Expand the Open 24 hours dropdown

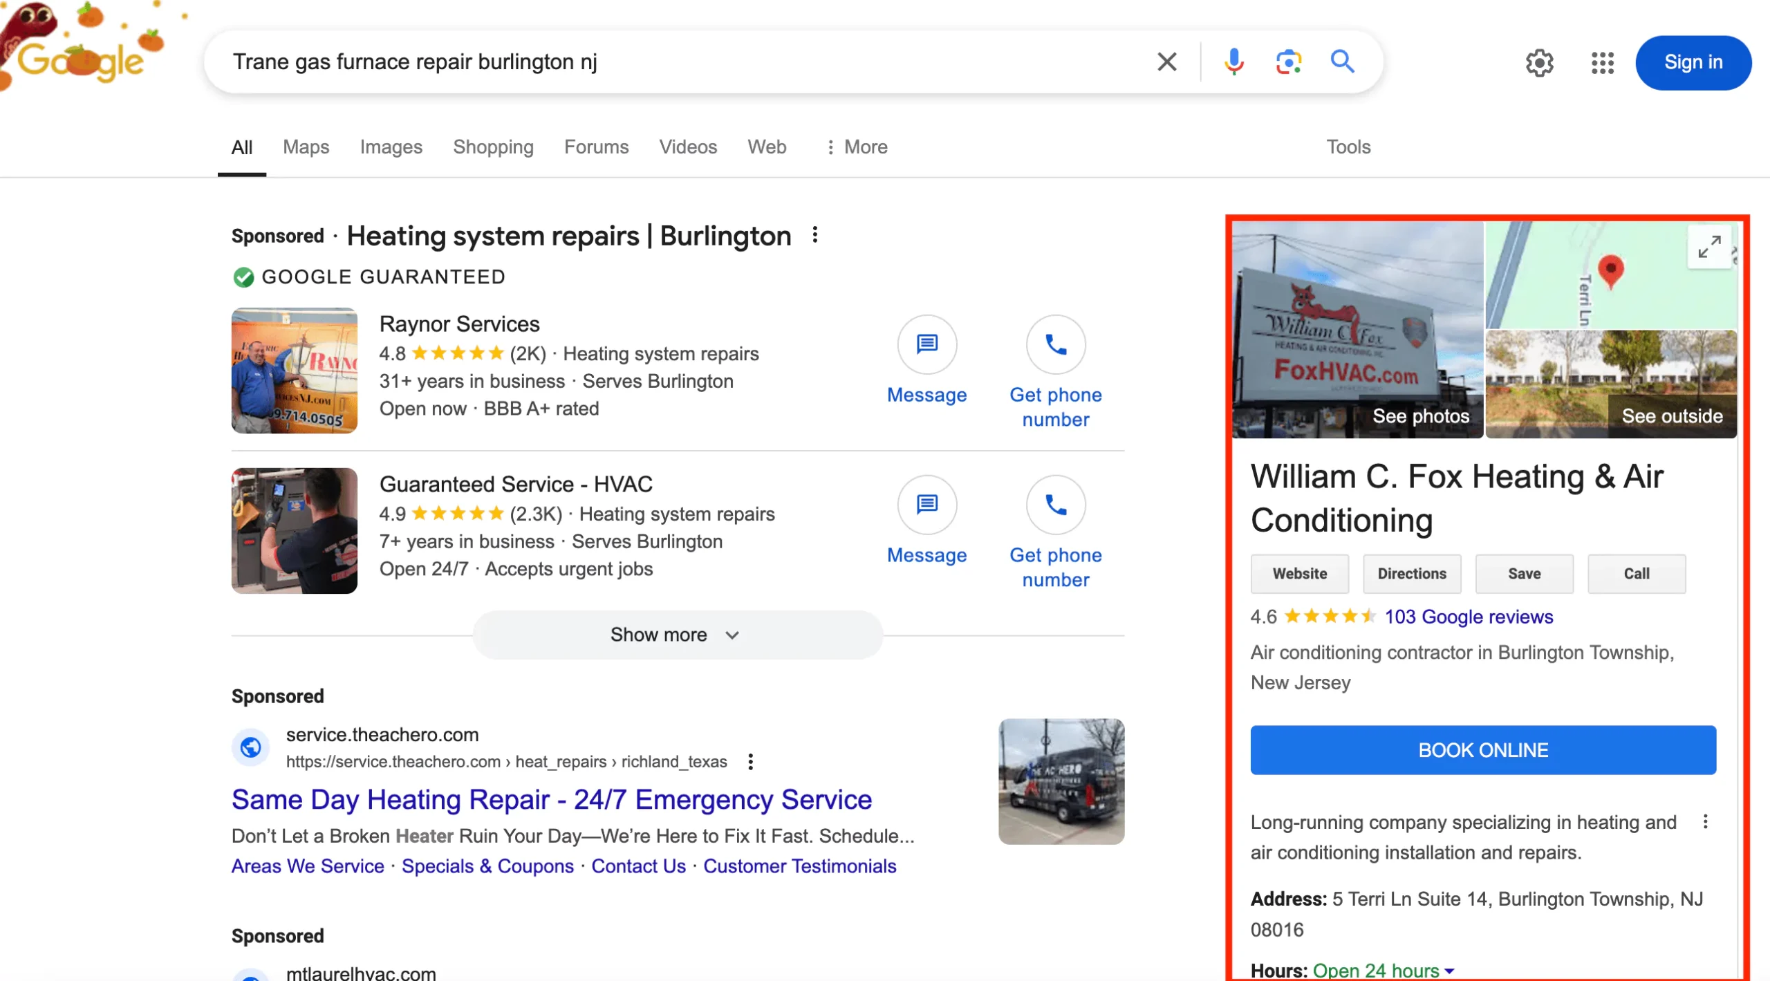pos(1383,970)
